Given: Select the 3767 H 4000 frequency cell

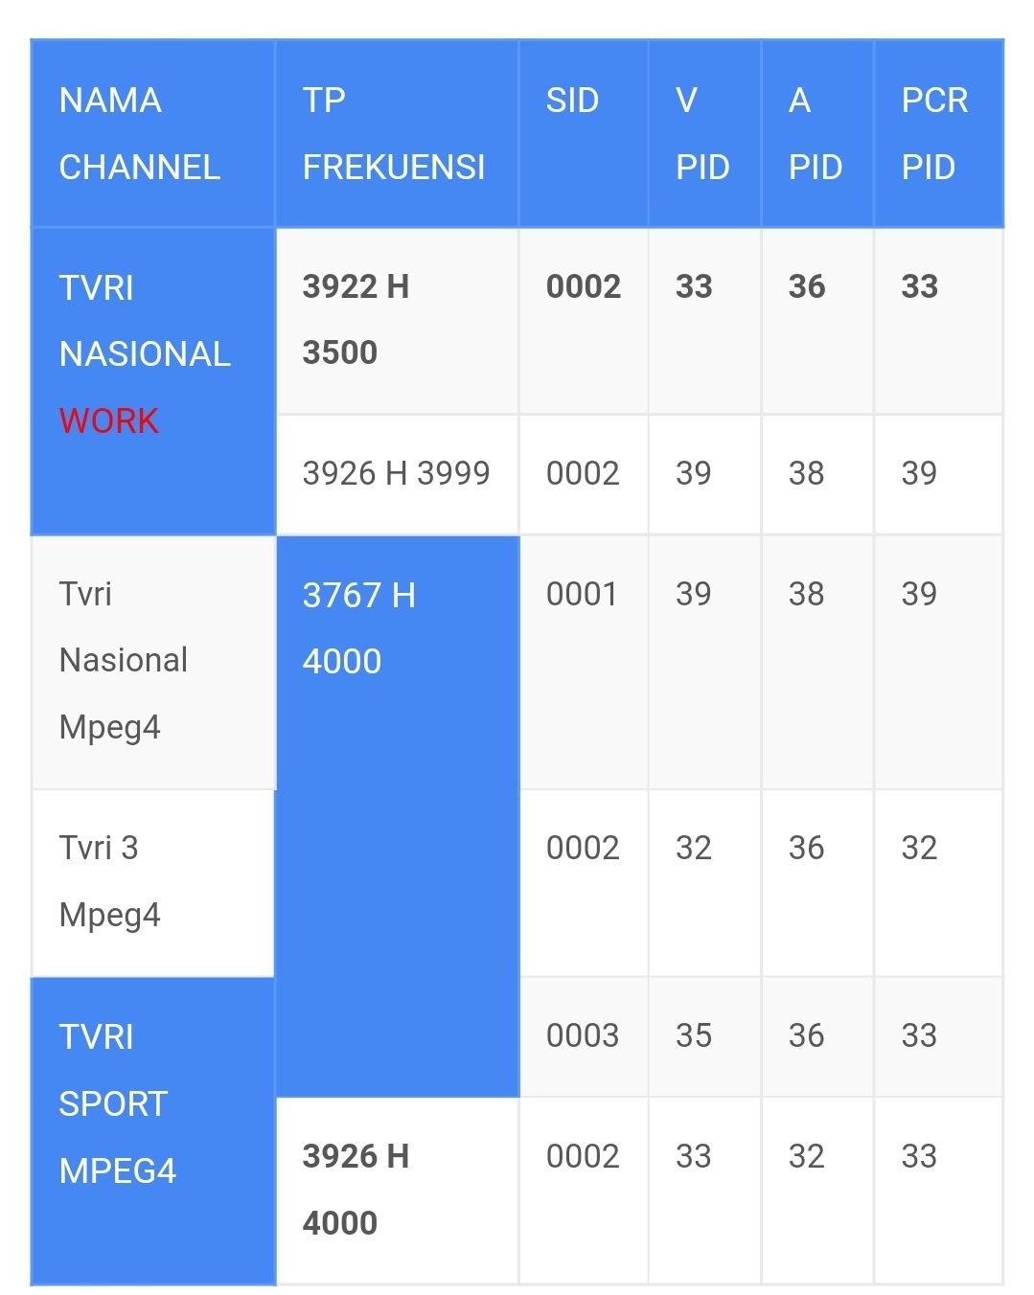Looking at the screenshot, I should pyautogui.click(x=397, y=816).
